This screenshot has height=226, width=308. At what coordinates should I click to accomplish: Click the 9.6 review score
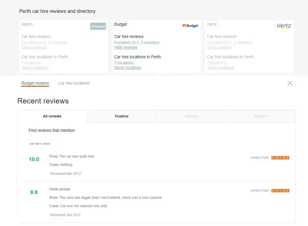pos(34,192)
